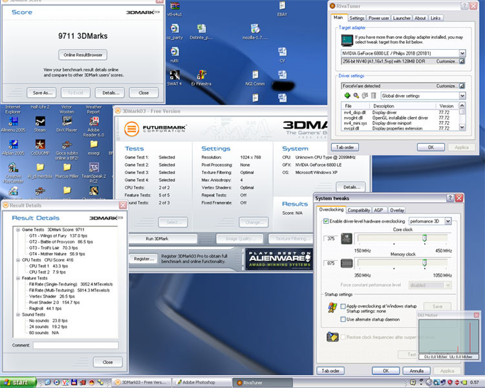
Task: Click the driver file list scroll-down arrow
Action: (462, 127)
